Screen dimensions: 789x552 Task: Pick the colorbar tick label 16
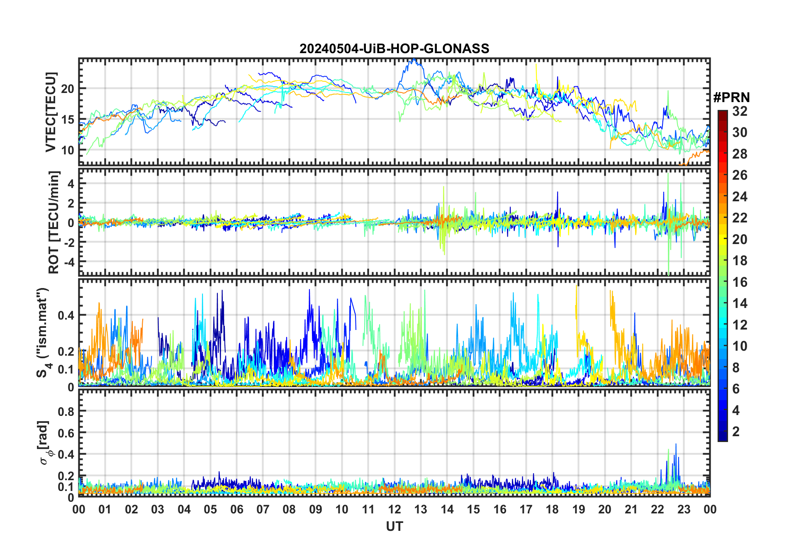click(x=740, y=282)
